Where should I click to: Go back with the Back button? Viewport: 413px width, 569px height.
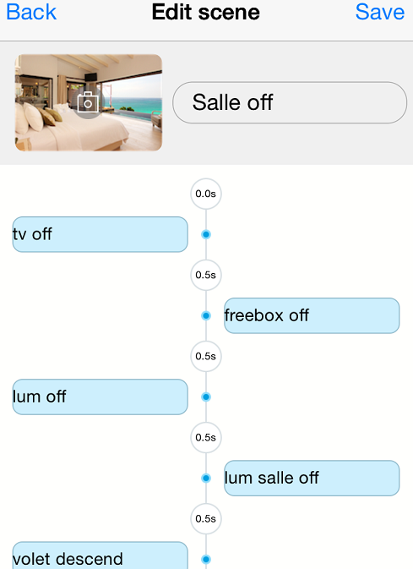point(31,12)
